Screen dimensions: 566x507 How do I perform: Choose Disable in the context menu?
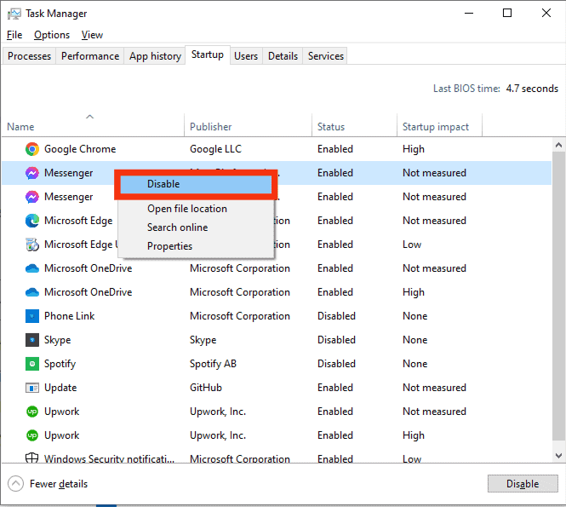(196, 184)
